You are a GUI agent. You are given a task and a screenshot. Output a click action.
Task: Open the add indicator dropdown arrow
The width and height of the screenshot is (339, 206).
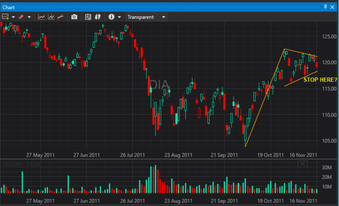(14, 17)
